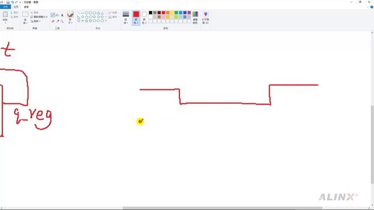Activate Color 1 foreground slot
The height and width of the screenshot is (210, 374).
(136, 18)
